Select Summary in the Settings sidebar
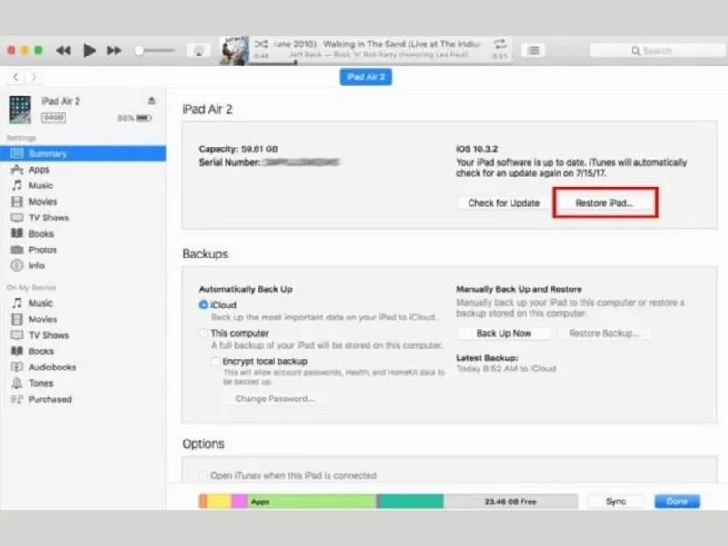728x546 pixels. tap(83, 154)
